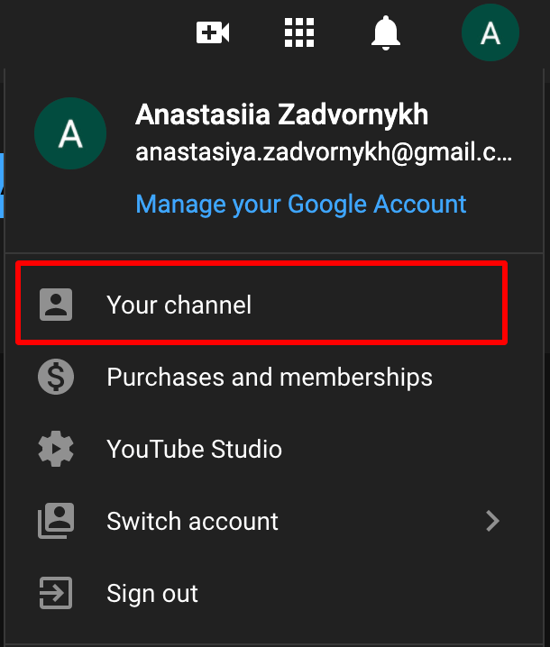Select Sign out from the menu

(x=275, y=593)
